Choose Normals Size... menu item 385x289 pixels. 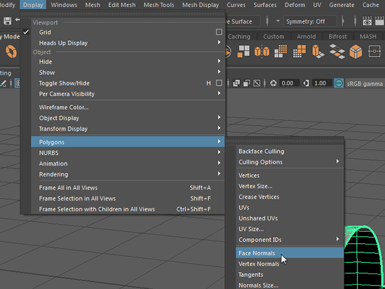pos(290,285)
